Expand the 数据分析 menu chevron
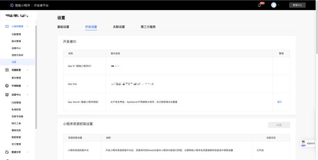Viewport: 318px width, 160px height. point(27,152)
